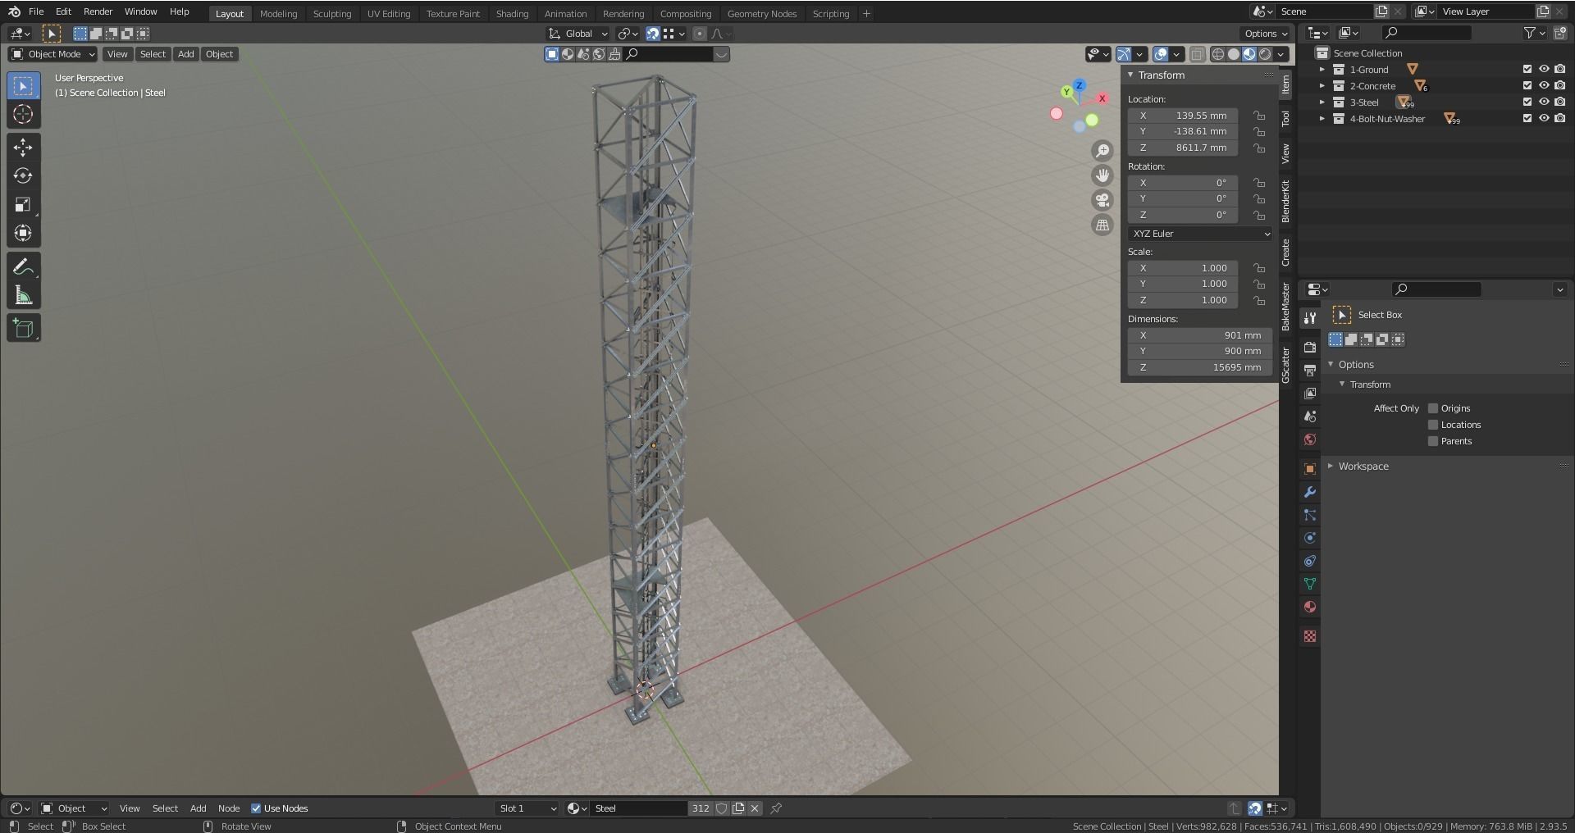Image resolution: width=1575 pixels, height=833 pixels.
Task: Choose the Measure tool
Action: (x=23, y=295)
